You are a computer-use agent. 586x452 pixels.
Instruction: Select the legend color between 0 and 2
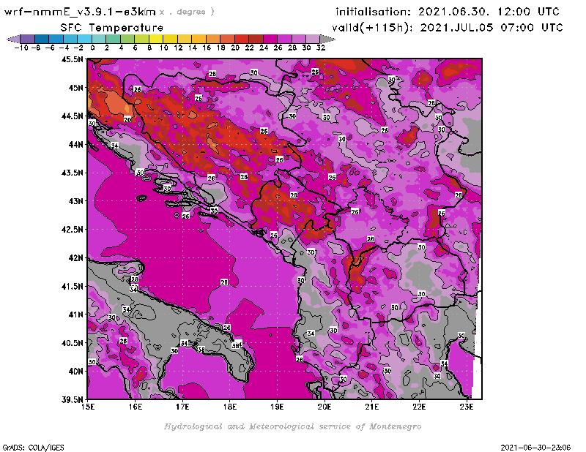[x=99, y=39]
